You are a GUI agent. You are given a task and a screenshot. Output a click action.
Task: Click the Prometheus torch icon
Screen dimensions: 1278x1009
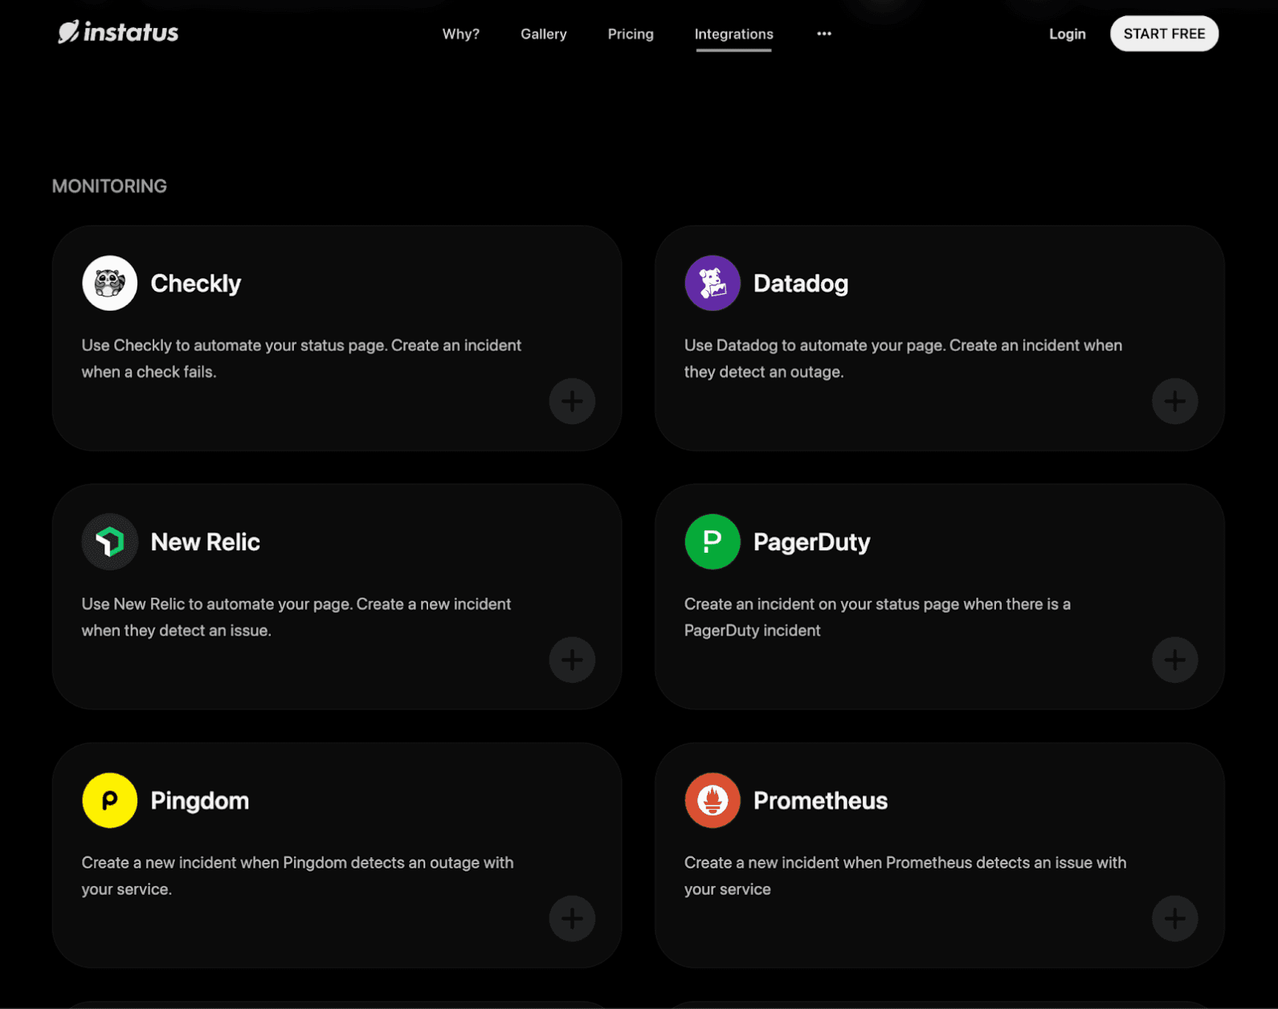tap(712, 800)
